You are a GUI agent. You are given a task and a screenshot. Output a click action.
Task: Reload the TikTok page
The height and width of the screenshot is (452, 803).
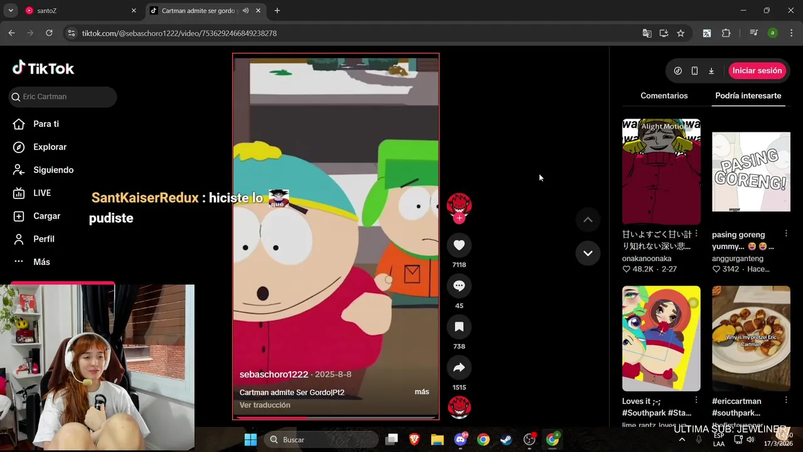(49, 33)
